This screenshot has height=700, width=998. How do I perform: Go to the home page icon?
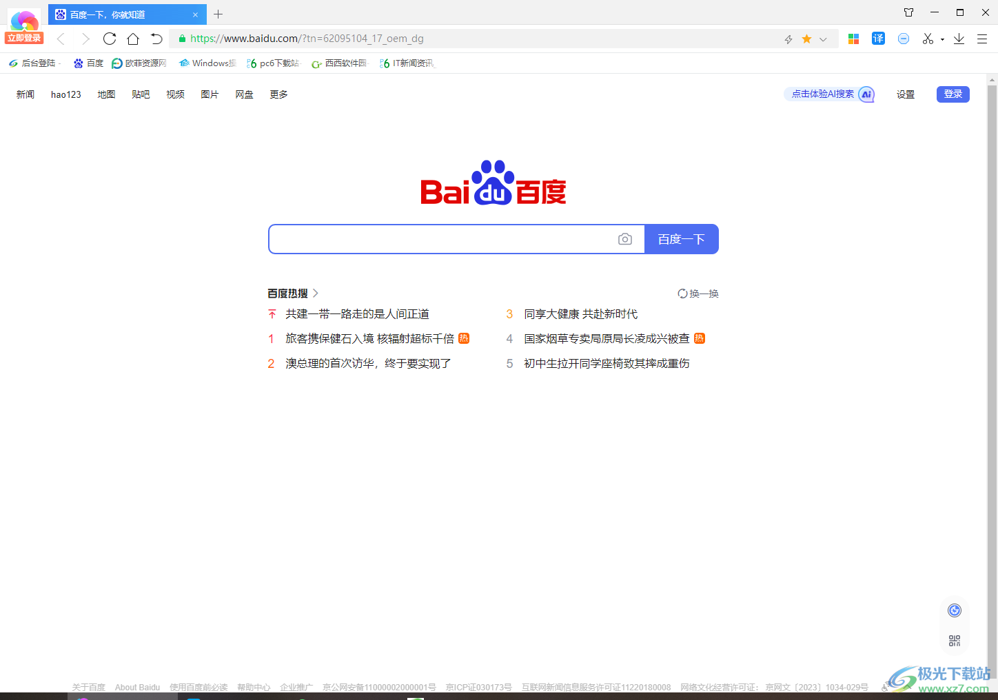(x=133, y=39)
